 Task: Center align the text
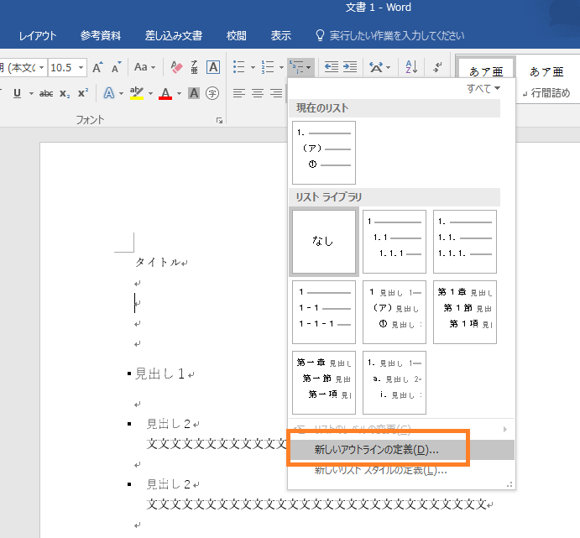tap(258, 93)
